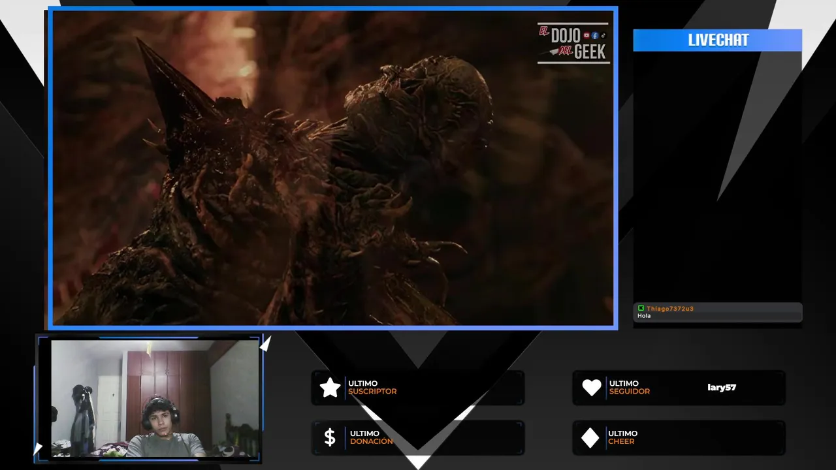836x470 pixels.
Task: Click the 'ULTIMO DONACION' label
Action: (x=371, y=437)
